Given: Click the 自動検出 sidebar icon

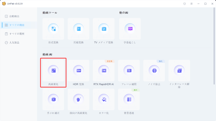Looking at the screenshot, I should click(6, 16).
